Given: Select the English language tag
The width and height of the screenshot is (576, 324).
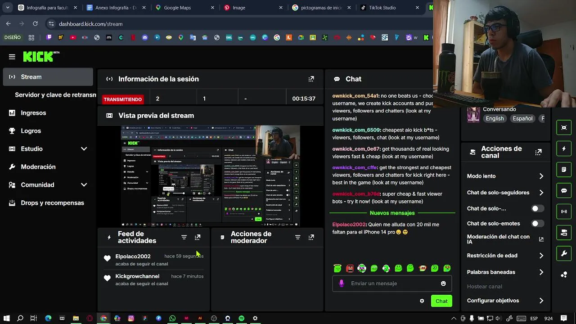Looking at the screenshot, I should pos(495,118).
